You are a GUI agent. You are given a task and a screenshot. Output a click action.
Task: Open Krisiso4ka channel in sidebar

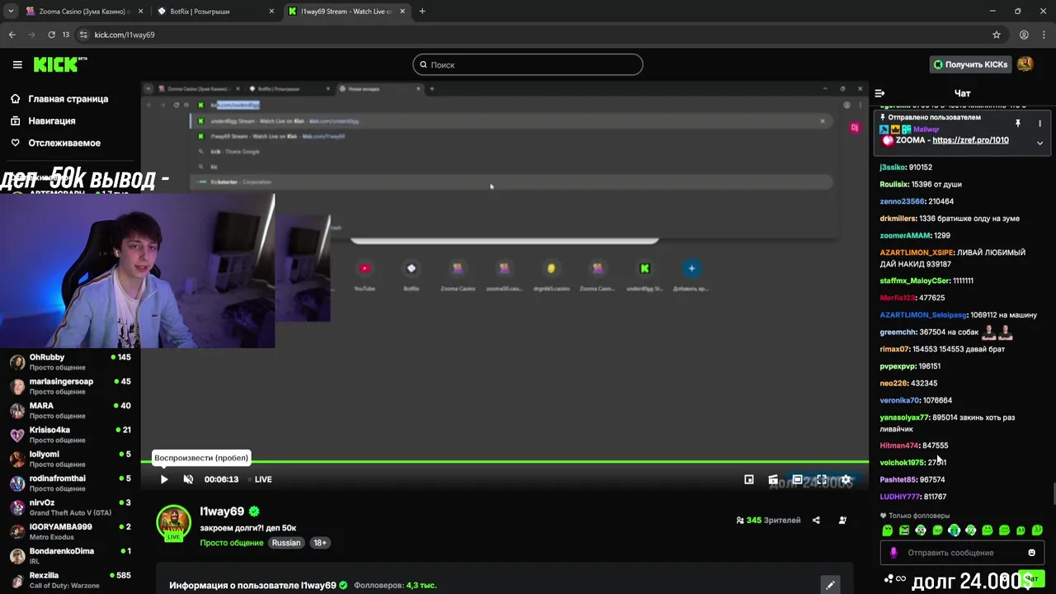[x=70, y=435]
